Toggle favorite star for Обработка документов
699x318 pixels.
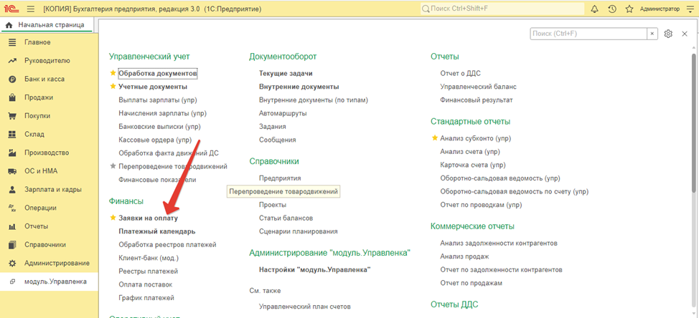113,73
